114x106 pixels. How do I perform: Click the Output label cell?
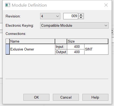pyautogui.click(x=61, y=52)
